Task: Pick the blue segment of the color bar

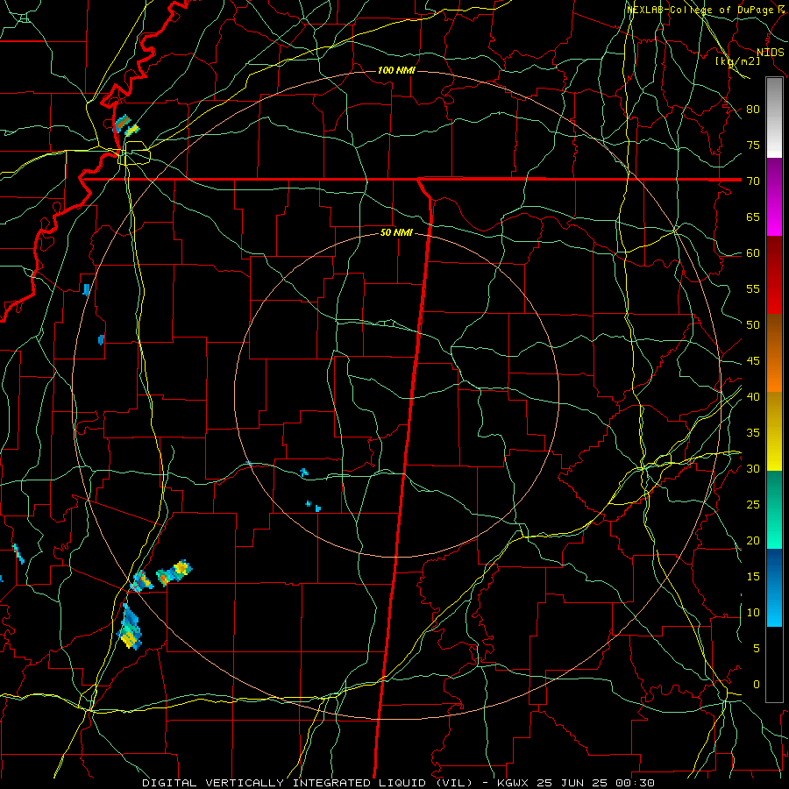Action: [774, 587]
